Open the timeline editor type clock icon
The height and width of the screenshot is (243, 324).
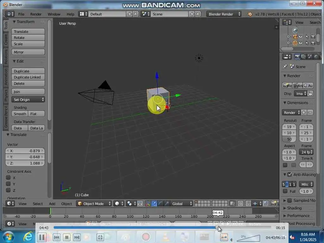[x=10, y=224]
